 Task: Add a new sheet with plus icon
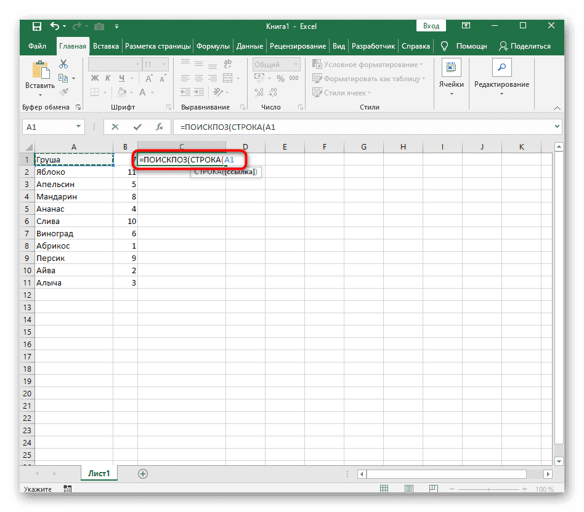143,474
